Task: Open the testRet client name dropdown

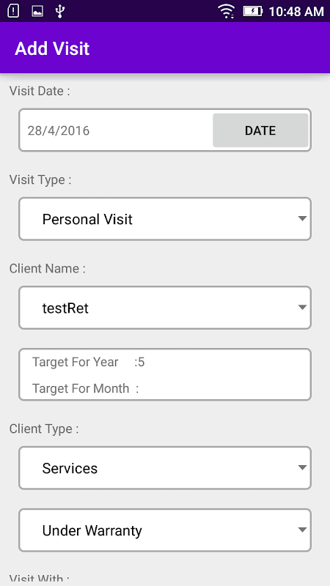Action: click(165, 308)
